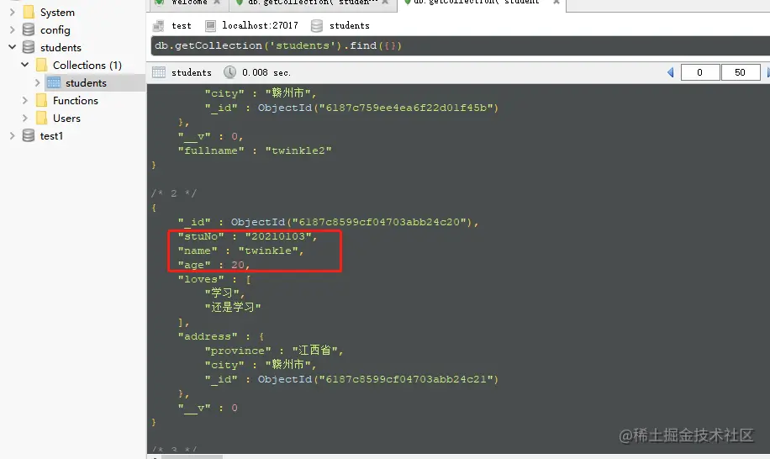Click the students database icon beside localhost:27017
770x459 pixels.
tap(317, 25)
